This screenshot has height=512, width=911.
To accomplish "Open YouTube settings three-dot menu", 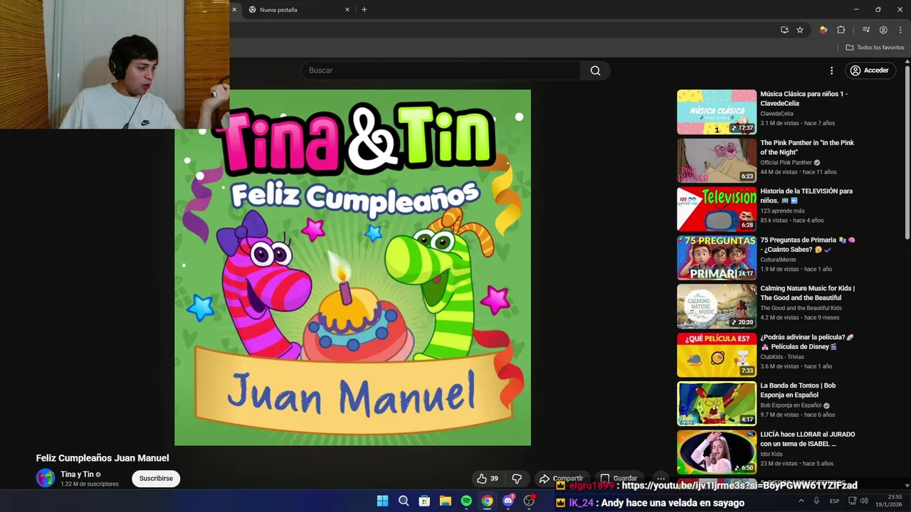I will pos(831,70).
